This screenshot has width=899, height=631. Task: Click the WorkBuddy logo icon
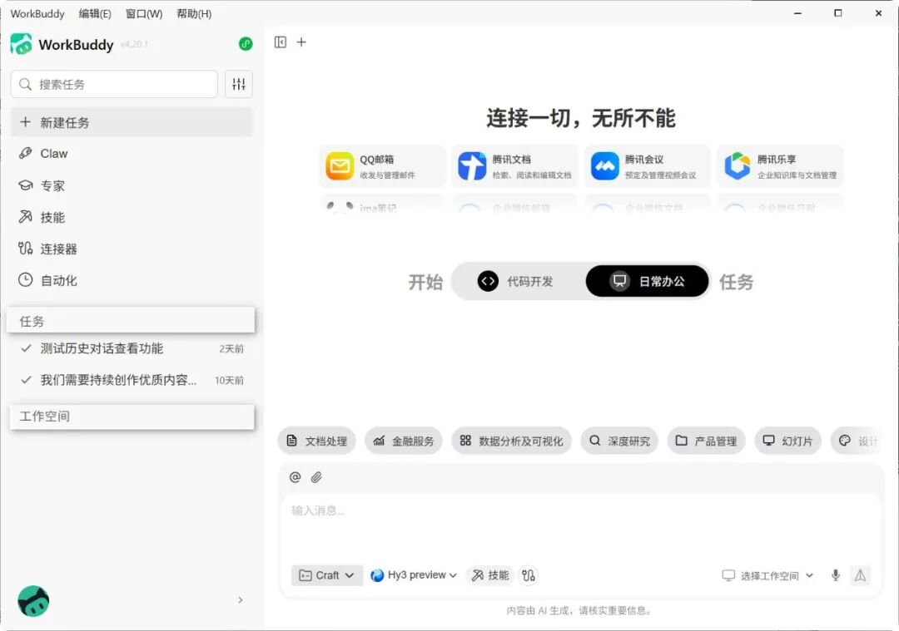[x=21, y=44]
